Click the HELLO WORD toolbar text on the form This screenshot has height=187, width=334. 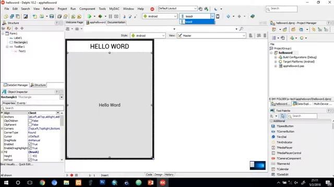tap(110, 46)
